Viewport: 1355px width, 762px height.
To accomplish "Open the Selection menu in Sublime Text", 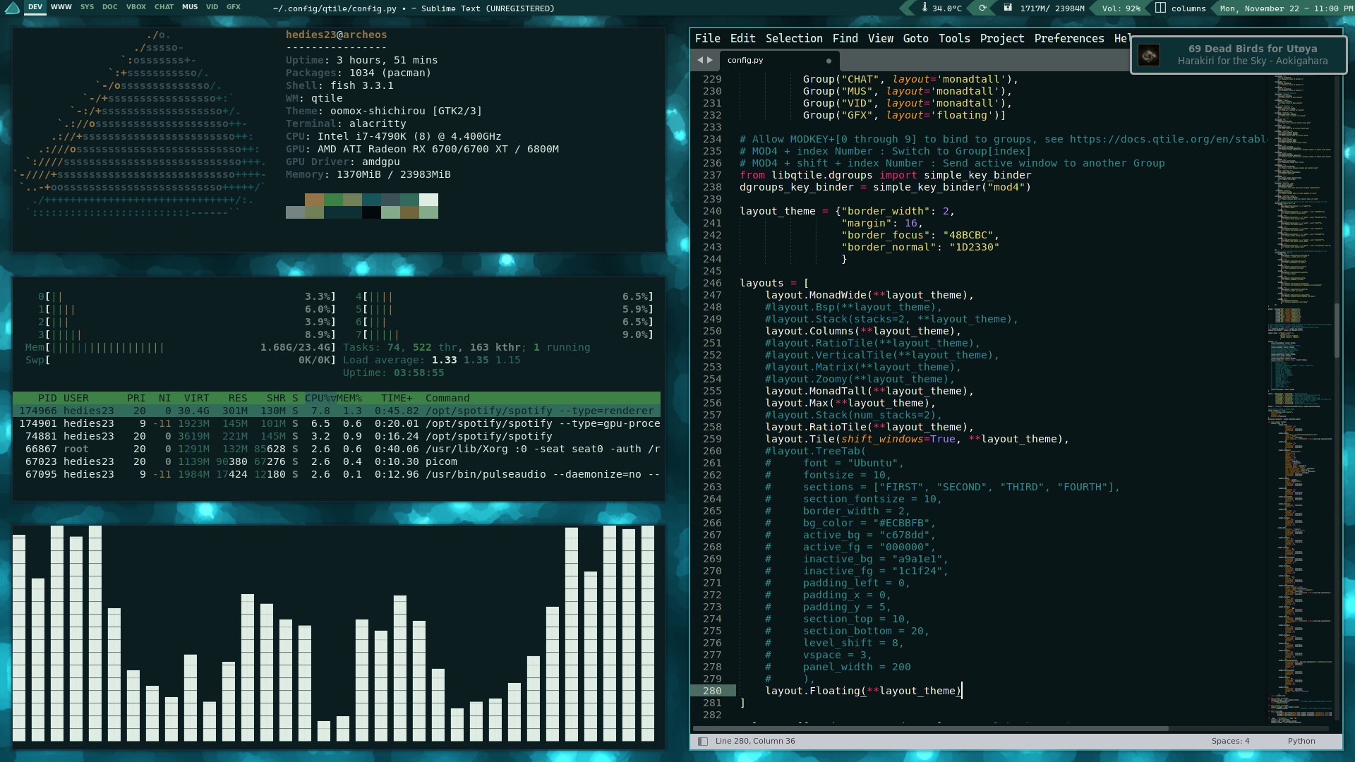I will [794, 38].
